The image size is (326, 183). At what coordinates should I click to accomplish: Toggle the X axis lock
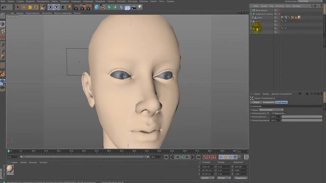click(x=50, y=7)
